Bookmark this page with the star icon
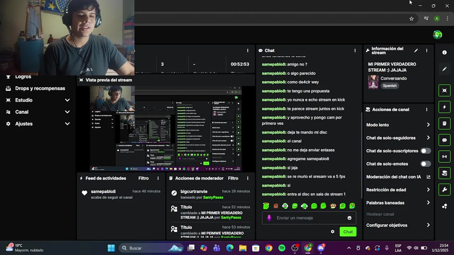 tap(411, 19)
